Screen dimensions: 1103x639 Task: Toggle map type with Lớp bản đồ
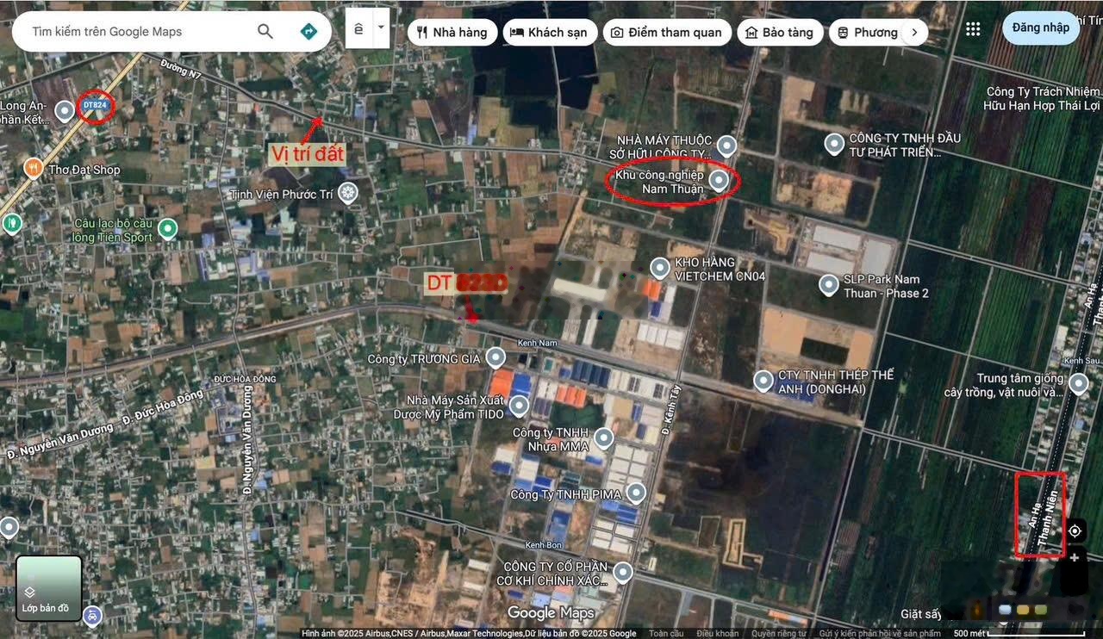click(x=49, y=588)
